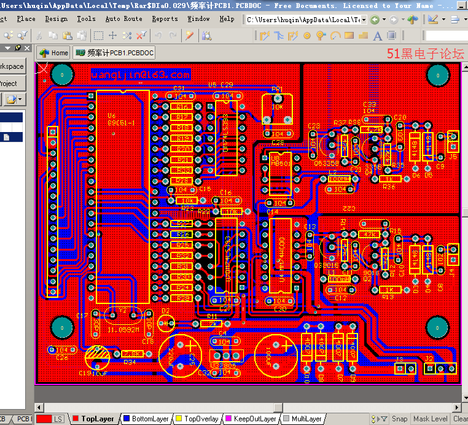Select the Place Polygon Plane tool
This screenshot has height=425, width=468.
point(363,36)
